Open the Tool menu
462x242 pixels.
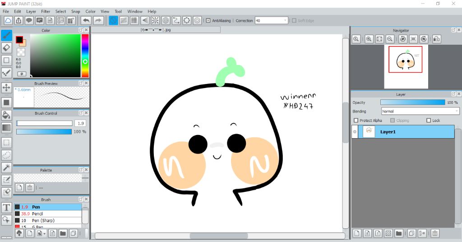click(118, 11)
